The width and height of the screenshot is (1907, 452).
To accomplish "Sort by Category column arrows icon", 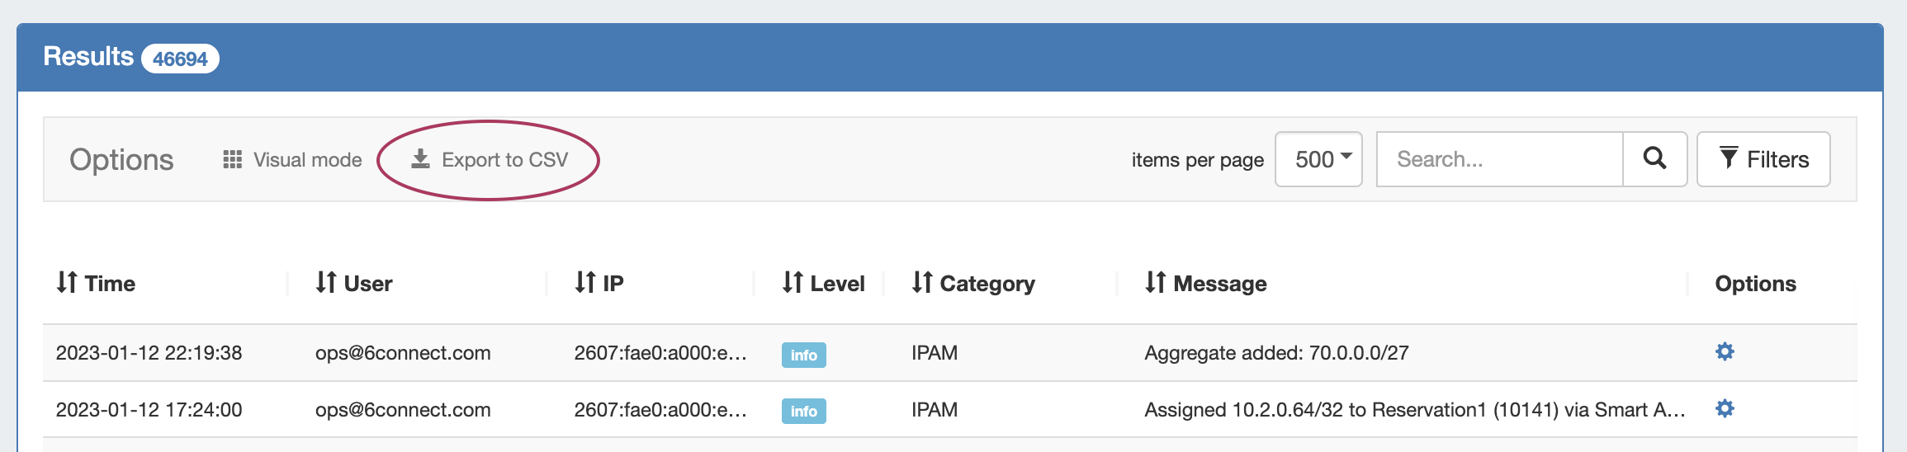I will click(922, 282).
